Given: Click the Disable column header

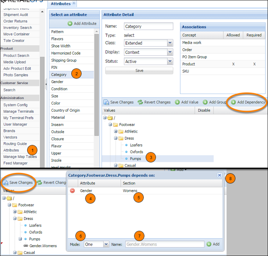Looking at the screenshot, I should 204,110.
